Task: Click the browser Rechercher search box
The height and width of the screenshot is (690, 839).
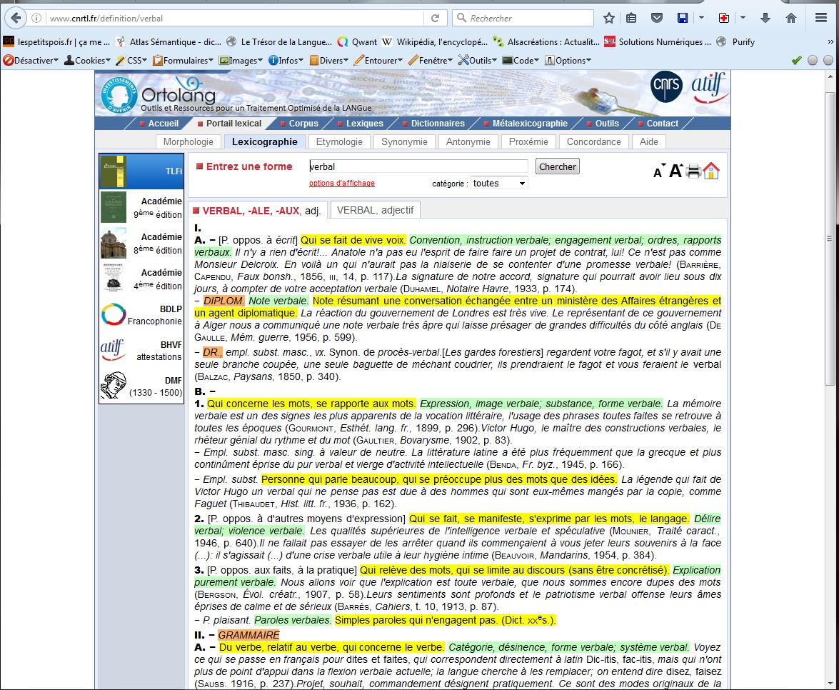Action: (x=524, y=18)
